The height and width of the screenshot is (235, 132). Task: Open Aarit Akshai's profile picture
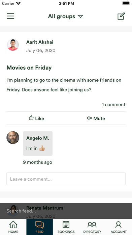[13, 45]
